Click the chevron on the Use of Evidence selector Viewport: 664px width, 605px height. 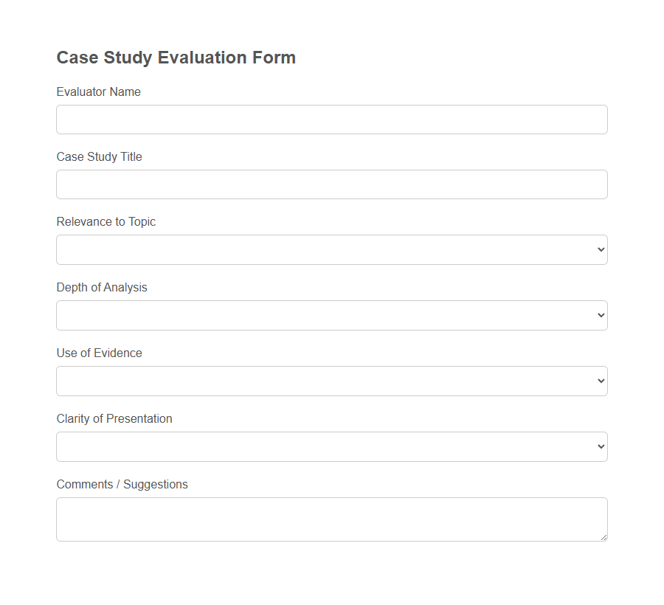(599, 381)
